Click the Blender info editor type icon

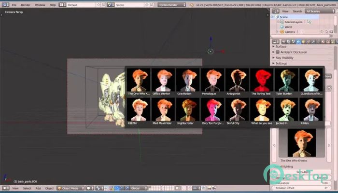[5, 5]
